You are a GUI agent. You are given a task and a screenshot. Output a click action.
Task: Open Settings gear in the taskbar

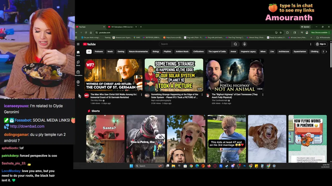coord(274,166)
